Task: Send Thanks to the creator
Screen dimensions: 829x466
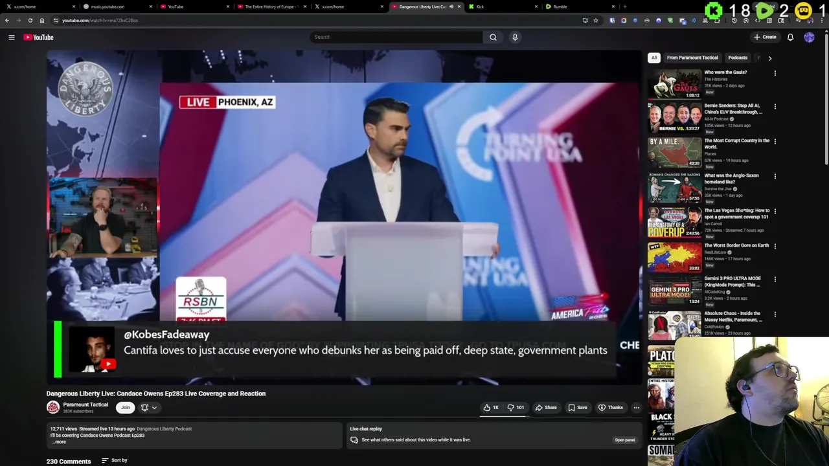Action: click(611, 408)
